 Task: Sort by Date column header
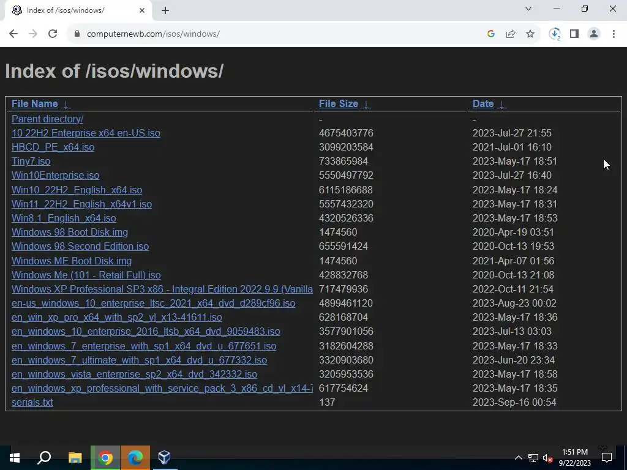point(483,103)
